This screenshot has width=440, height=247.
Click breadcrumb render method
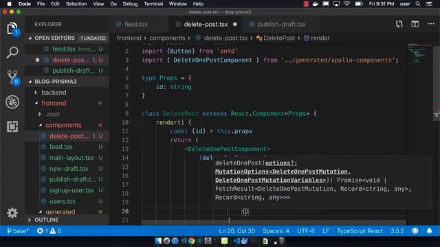(x=317, y=38)
